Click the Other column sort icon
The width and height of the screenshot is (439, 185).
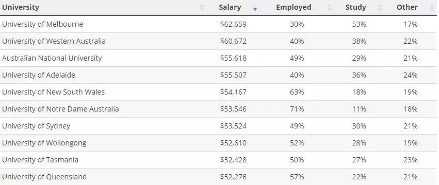pyautogui.click(x=432, y=8)
